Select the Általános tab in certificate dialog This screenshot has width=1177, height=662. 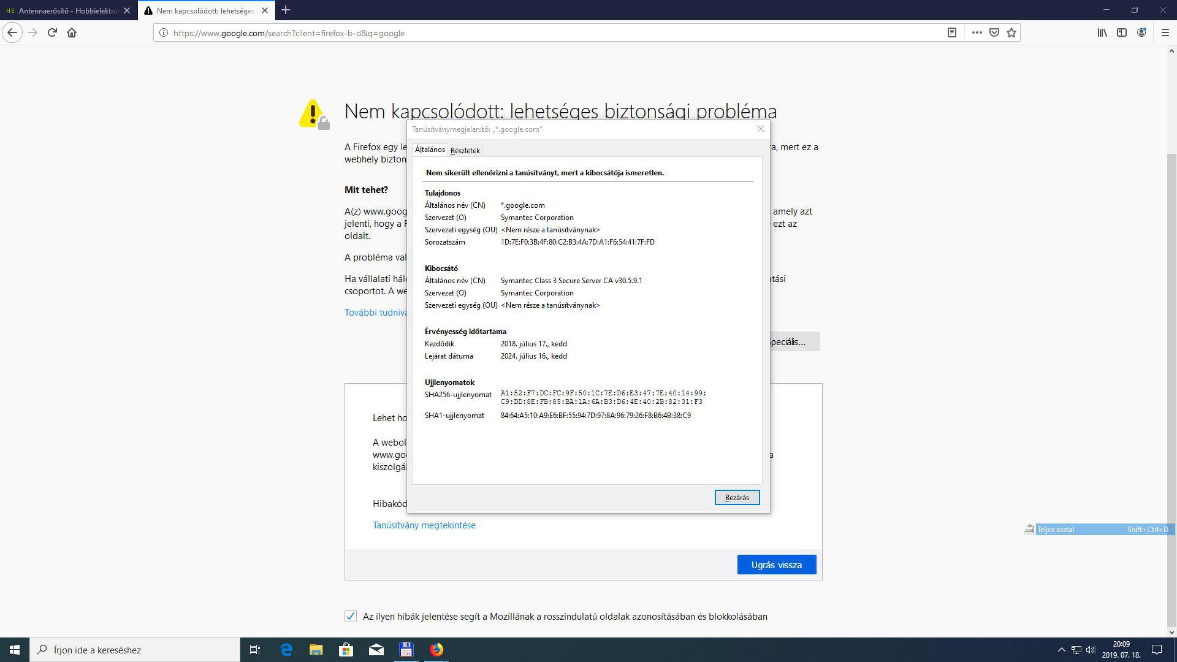(x=430, y=150)
